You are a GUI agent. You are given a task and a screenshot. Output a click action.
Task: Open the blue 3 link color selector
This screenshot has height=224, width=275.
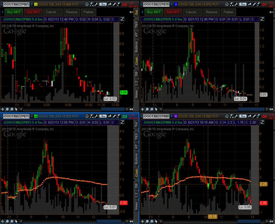(176, 4)
